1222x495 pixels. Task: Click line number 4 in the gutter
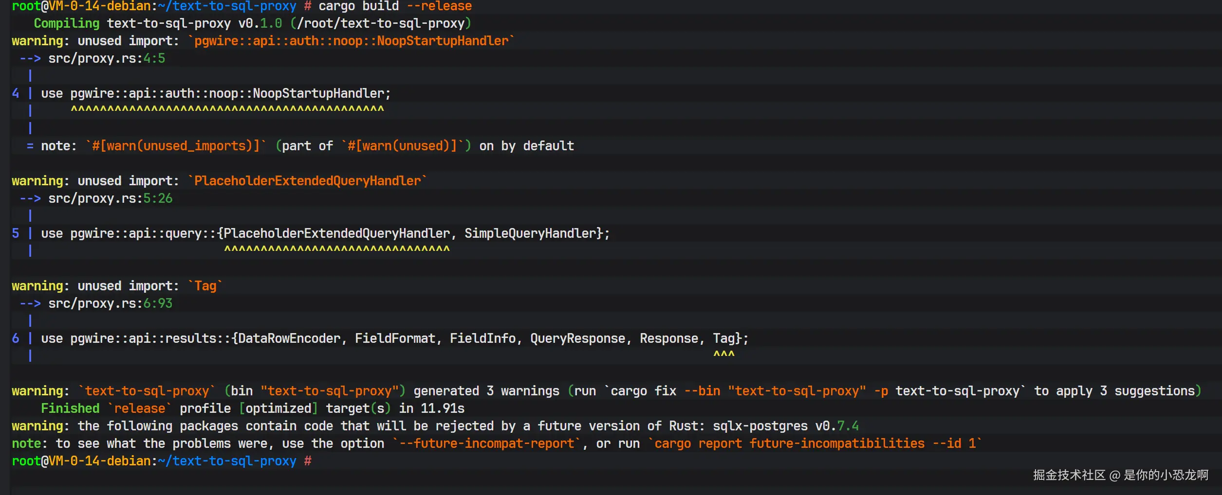[16, 93]
